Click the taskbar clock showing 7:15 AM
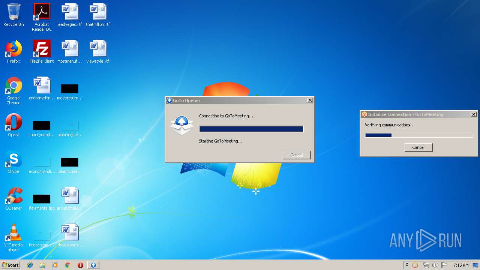480x270 pixels. 461,265
